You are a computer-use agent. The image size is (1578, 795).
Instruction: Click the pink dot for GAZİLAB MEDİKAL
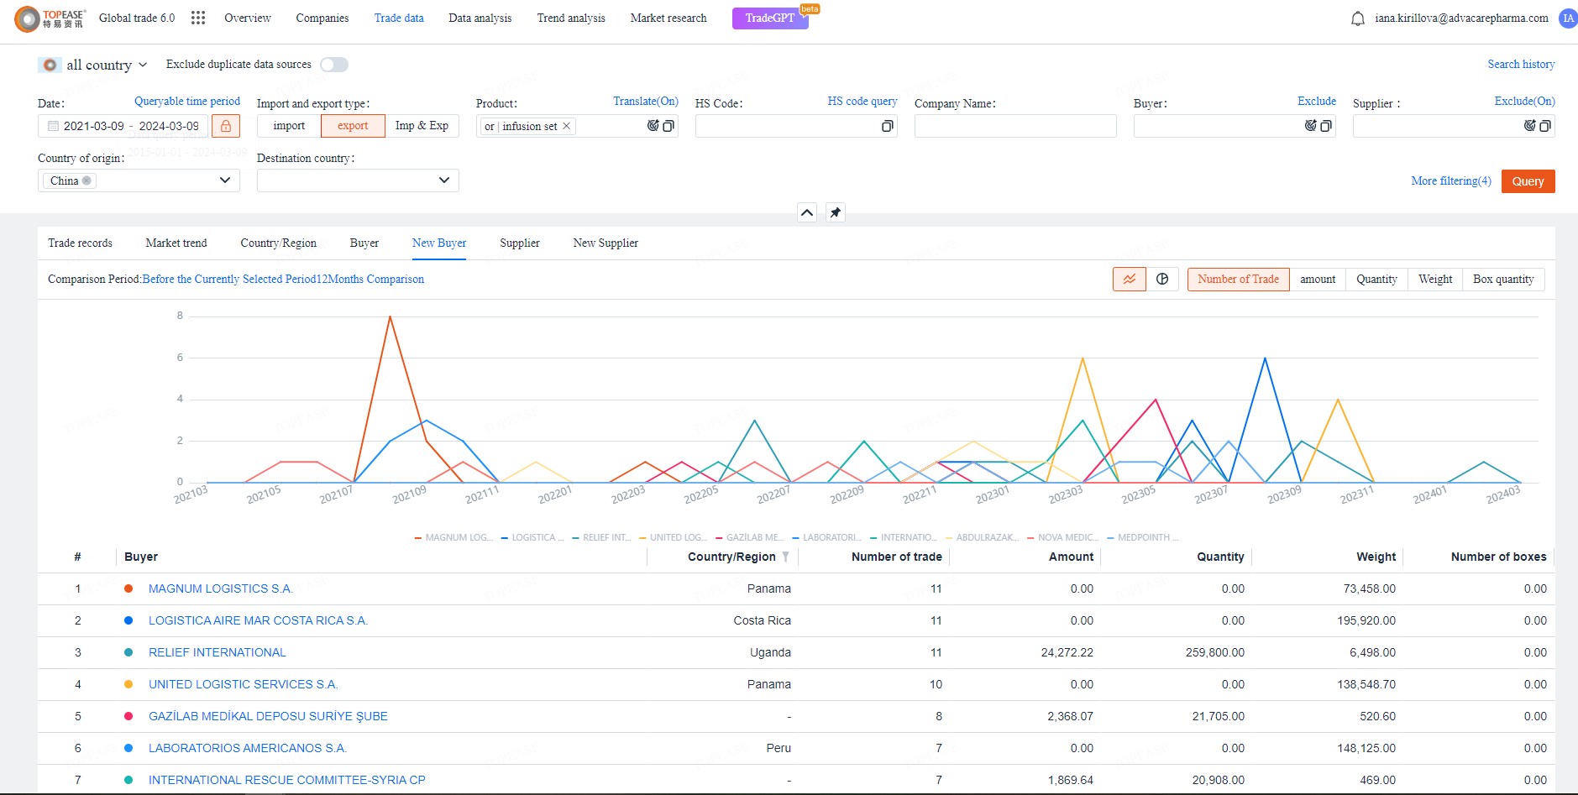coord(128,717)
